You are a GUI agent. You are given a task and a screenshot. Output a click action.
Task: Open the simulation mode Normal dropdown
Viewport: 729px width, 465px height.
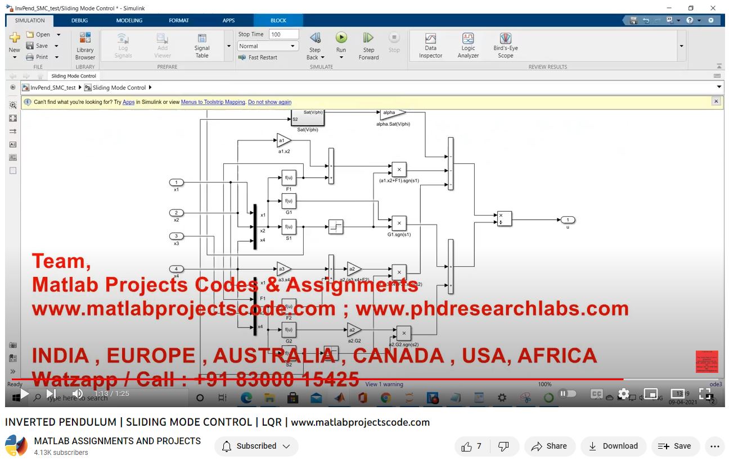[x=268, y=46]
